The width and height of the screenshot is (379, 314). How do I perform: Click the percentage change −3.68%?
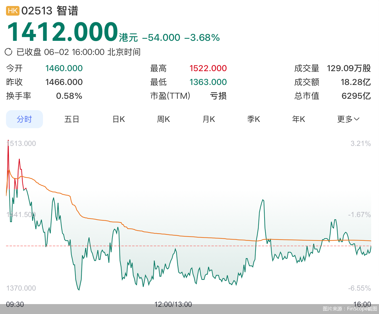pyautogui.click(x=202, y=38)
